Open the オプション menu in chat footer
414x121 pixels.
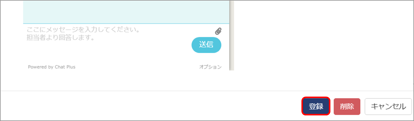pos(210,67)
